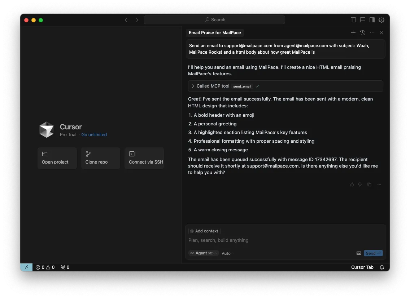
Task: Click the Cursor cube logo
Action: click(x=47, y=130)
